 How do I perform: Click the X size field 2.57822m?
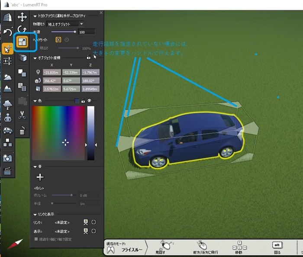(52, 89)
